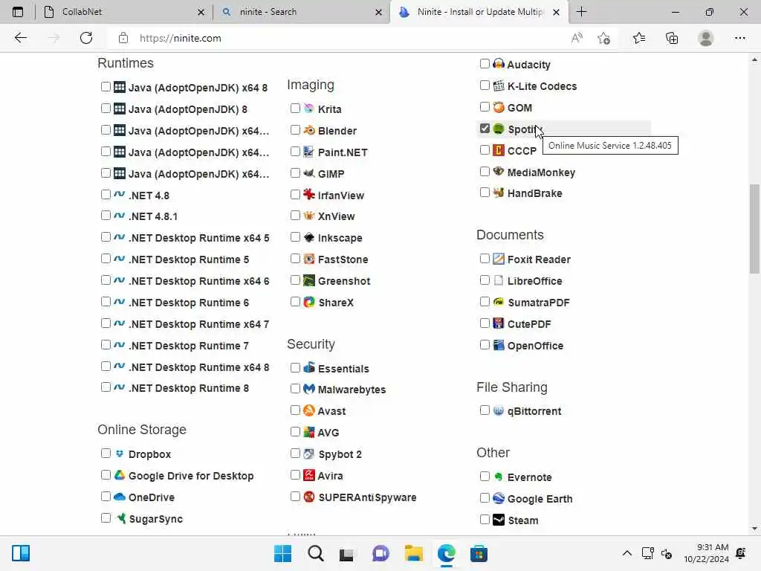Viewport: 761px width, 571px height.
Task: Click the OneDrive cloud icon
Action: [120, 497]
